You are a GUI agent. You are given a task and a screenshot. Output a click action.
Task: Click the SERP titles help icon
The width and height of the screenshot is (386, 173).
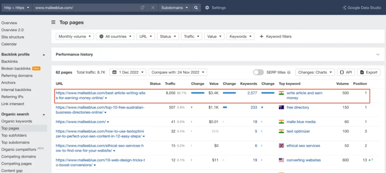[289, 73]
